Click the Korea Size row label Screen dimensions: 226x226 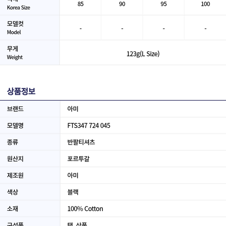pyautogui.click(x=18, y=7)
